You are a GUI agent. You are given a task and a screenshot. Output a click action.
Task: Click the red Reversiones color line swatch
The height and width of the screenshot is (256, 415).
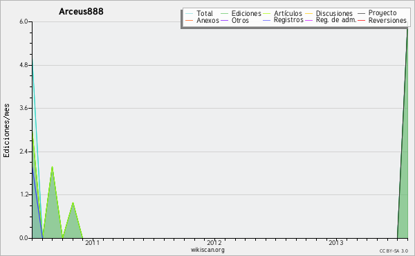click(x=361, y=20)
